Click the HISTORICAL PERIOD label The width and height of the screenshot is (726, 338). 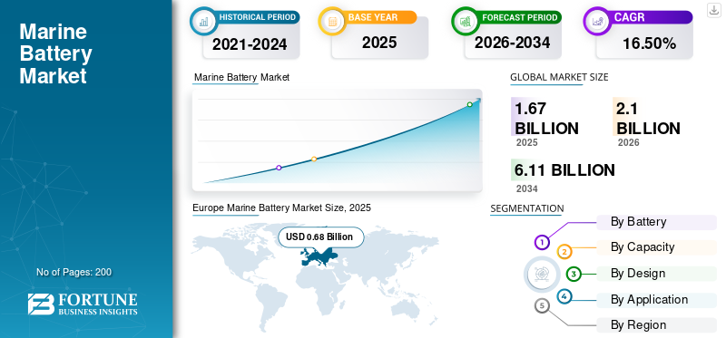[x=258, y=17]
